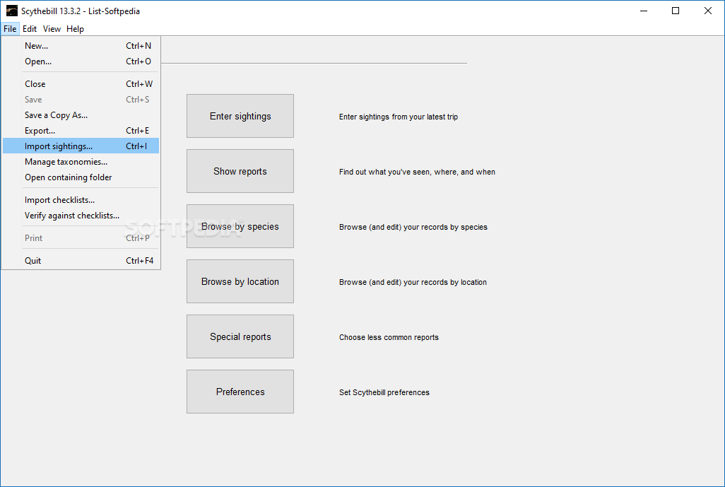
Task: Select Verify against checklists...
Action: (81, 216)
